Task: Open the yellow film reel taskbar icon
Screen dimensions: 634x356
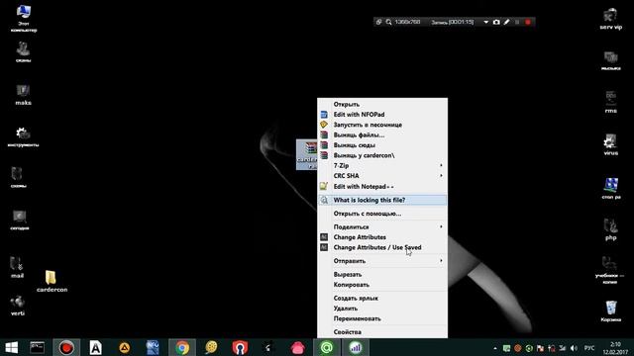Action: click(211, 347)
